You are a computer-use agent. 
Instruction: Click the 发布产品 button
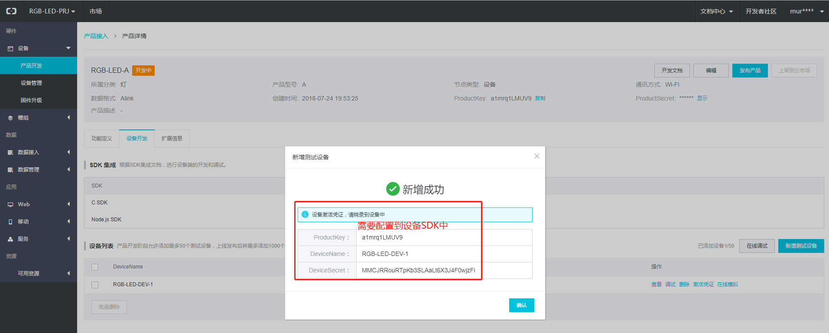point(750,71)
